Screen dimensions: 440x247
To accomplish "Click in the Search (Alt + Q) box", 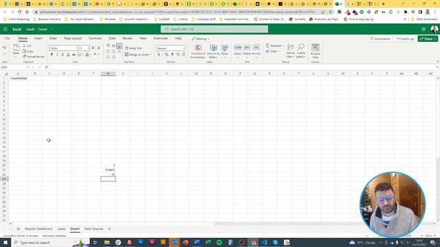I will (x=214, y=29).
